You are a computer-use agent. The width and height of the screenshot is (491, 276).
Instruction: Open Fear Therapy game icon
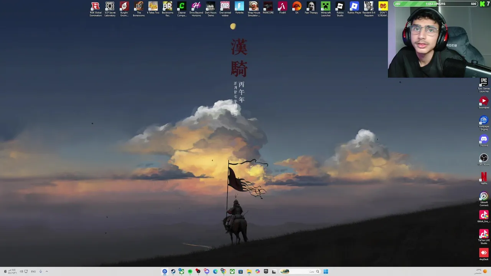click(311, 8)
